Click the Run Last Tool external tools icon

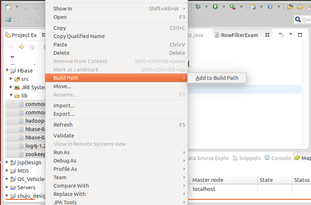(x=232, y=7)
